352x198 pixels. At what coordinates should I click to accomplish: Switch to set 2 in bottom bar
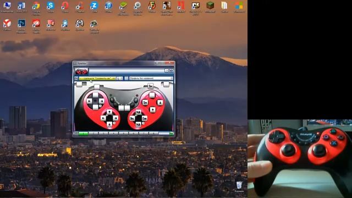click(93, 134)
